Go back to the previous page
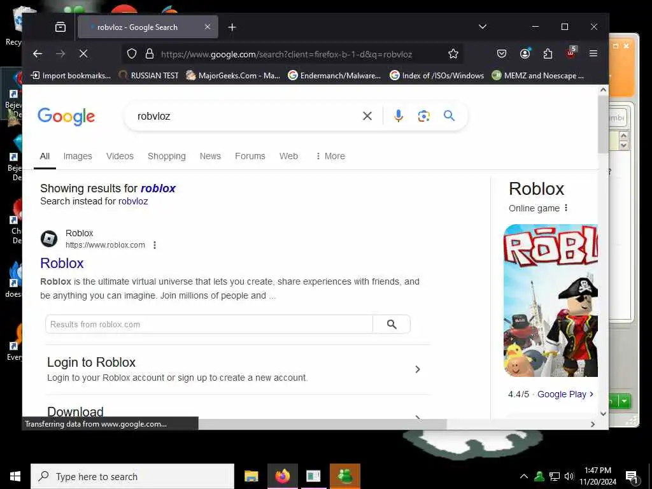Viewport: 652px width, 489px height. point(38,53)
